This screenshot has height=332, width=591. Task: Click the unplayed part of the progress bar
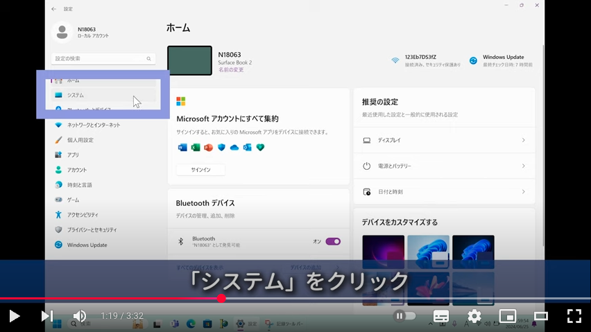click(408, 299)
